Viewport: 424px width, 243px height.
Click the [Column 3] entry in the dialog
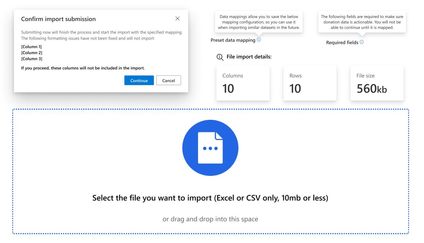(31, 59)
